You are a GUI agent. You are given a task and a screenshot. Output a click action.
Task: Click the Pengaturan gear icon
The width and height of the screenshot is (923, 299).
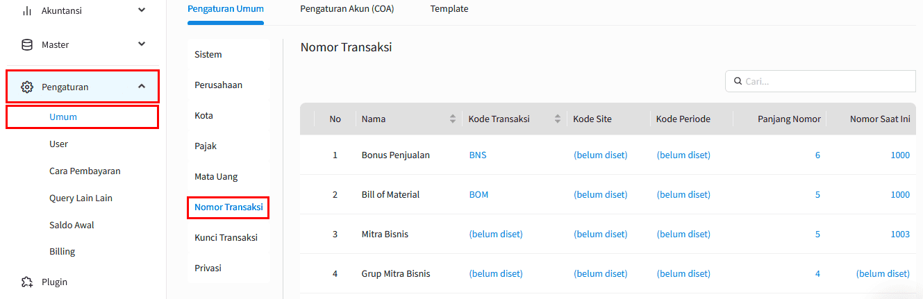click(x=27, y=87)
